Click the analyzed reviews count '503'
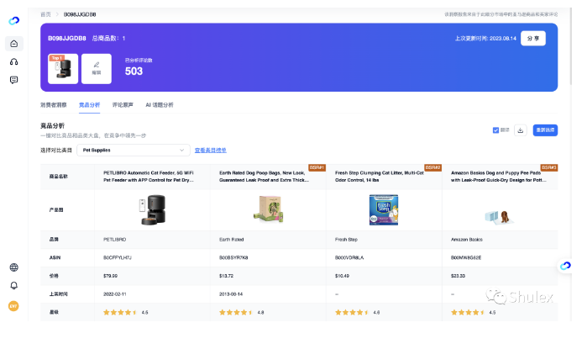The width and height of the screenshot is (587, 349). point(134,71)
